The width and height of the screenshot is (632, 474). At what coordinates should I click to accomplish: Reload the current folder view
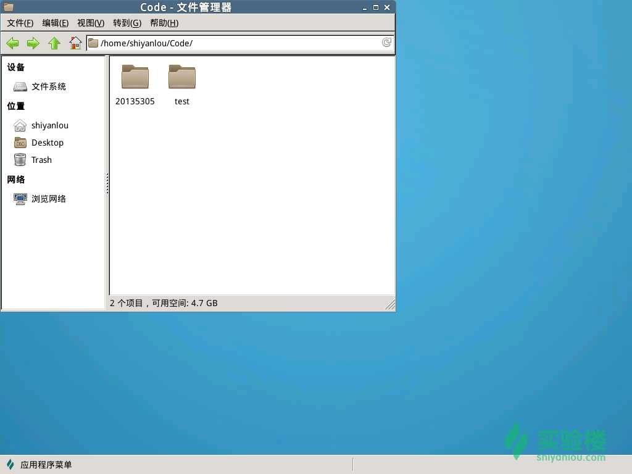386,43
